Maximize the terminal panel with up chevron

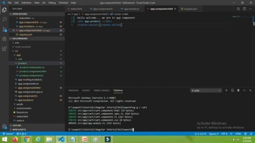(244, 90)
